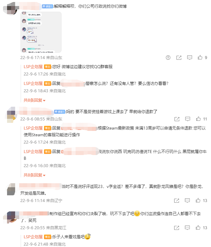The height and width of the screenshot is (247, 211).
Task: Expand 共8条回复 under the first comment
Action: (x=34, y=100)
